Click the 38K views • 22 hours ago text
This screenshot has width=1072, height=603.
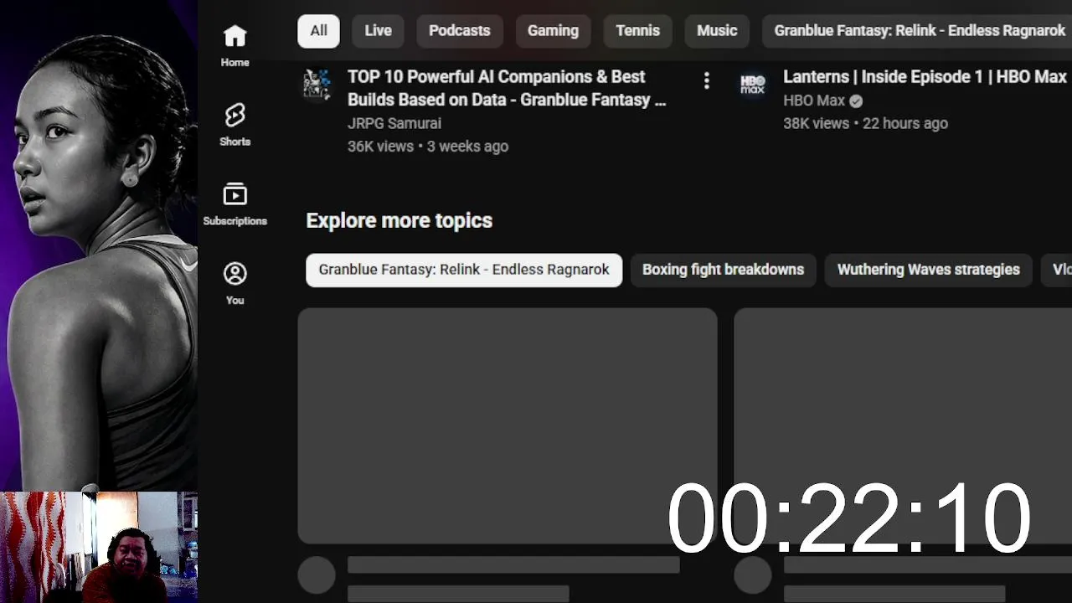point(865,123)
